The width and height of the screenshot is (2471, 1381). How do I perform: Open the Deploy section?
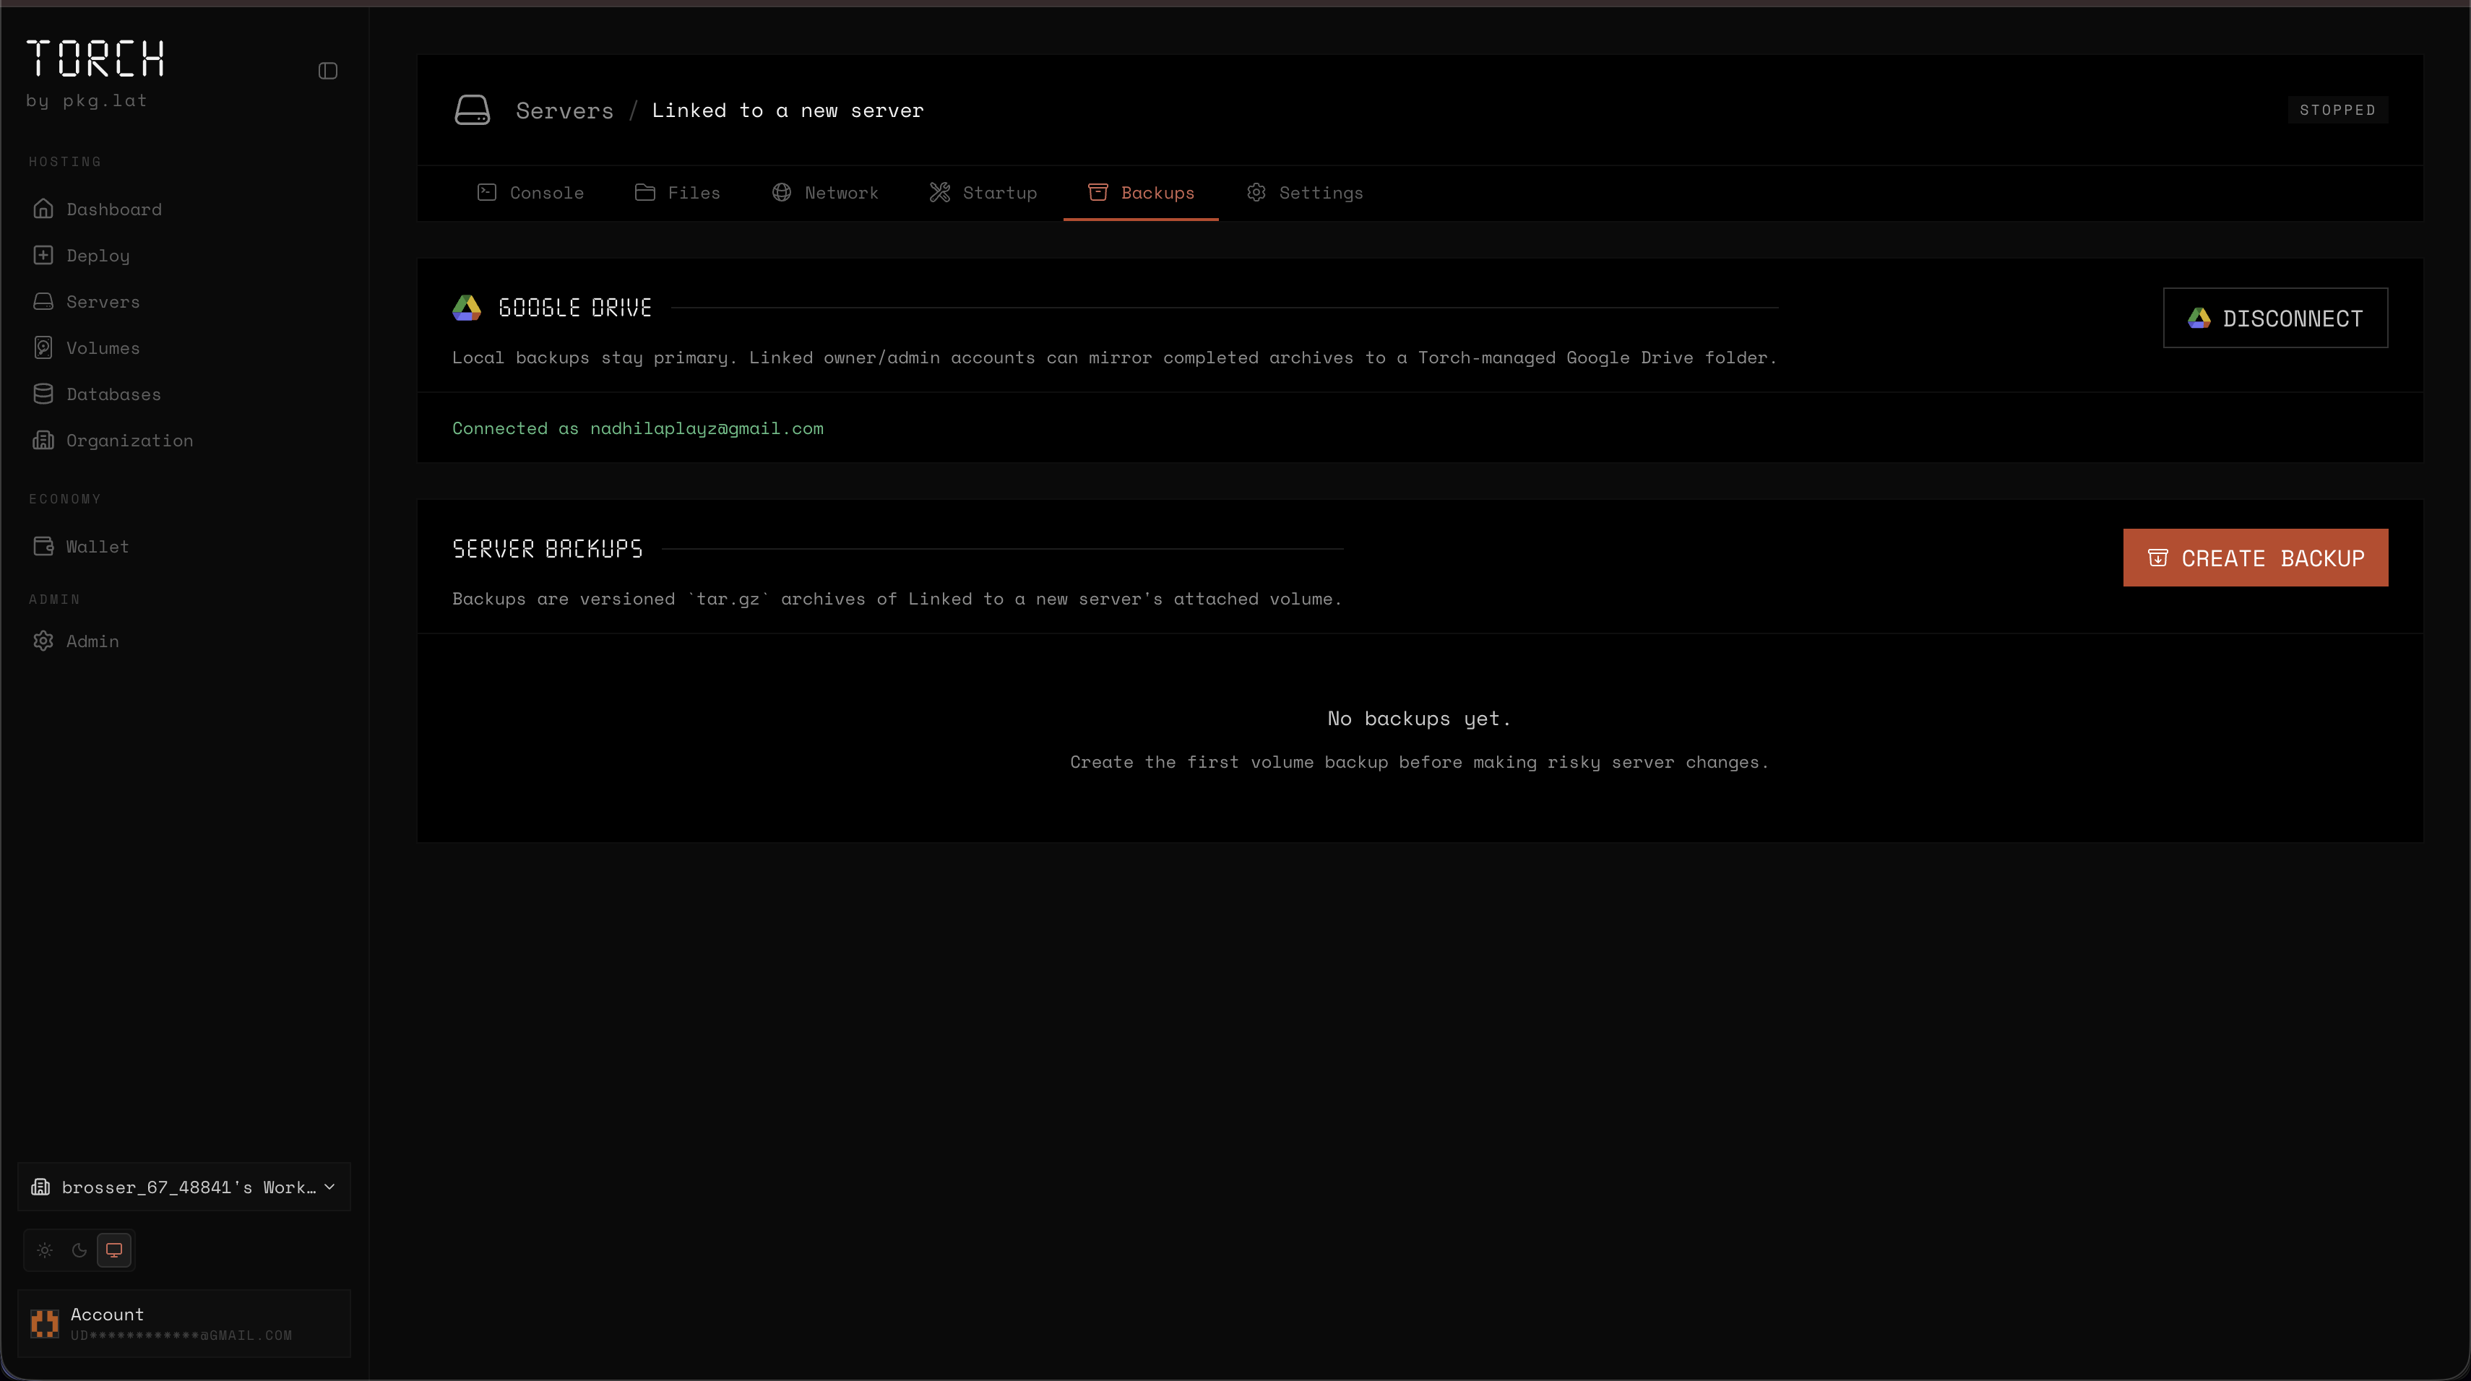pos(97,255)
